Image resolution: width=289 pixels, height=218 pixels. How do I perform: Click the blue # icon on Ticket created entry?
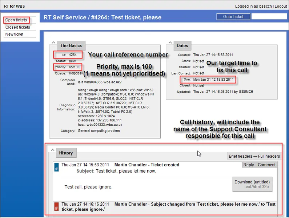56,168
